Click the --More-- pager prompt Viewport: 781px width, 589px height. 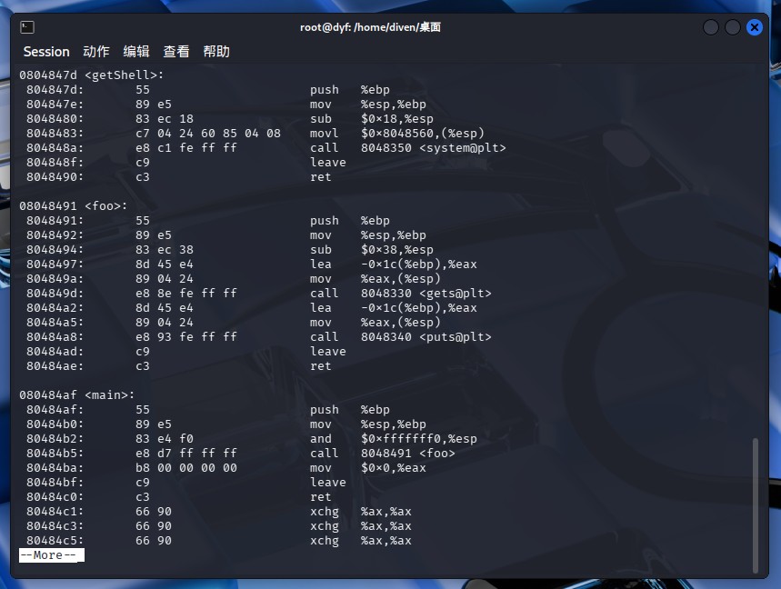pyautogui.click(x=52, y=555)
